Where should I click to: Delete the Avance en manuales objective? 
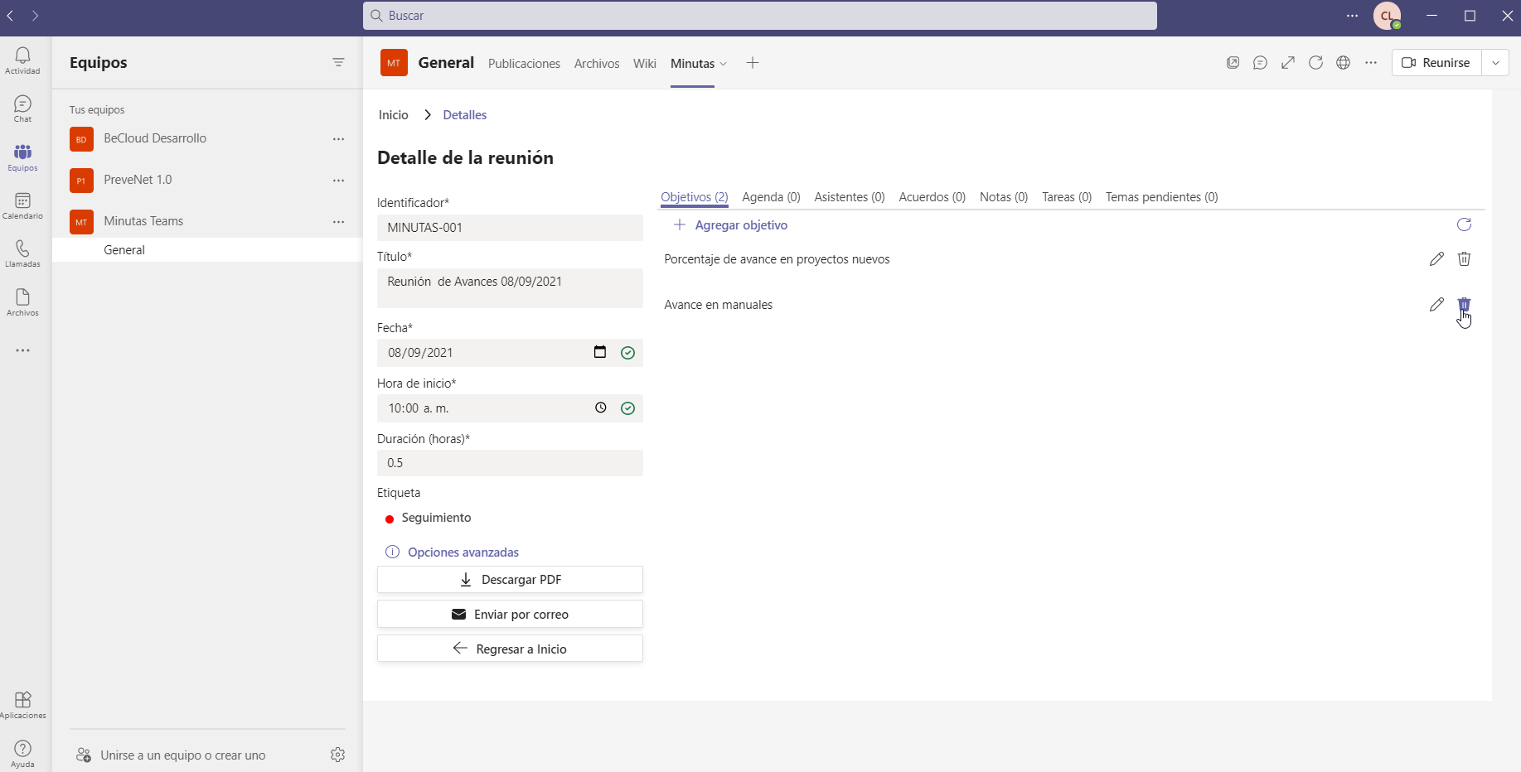click(x=1464, y=305)
